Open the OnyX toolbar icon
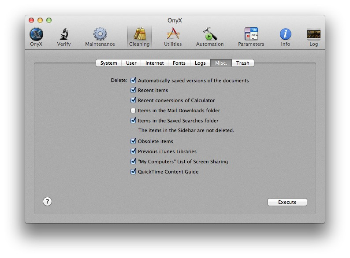Viewport: 350px width, 258px height. (x=36, y=37)
